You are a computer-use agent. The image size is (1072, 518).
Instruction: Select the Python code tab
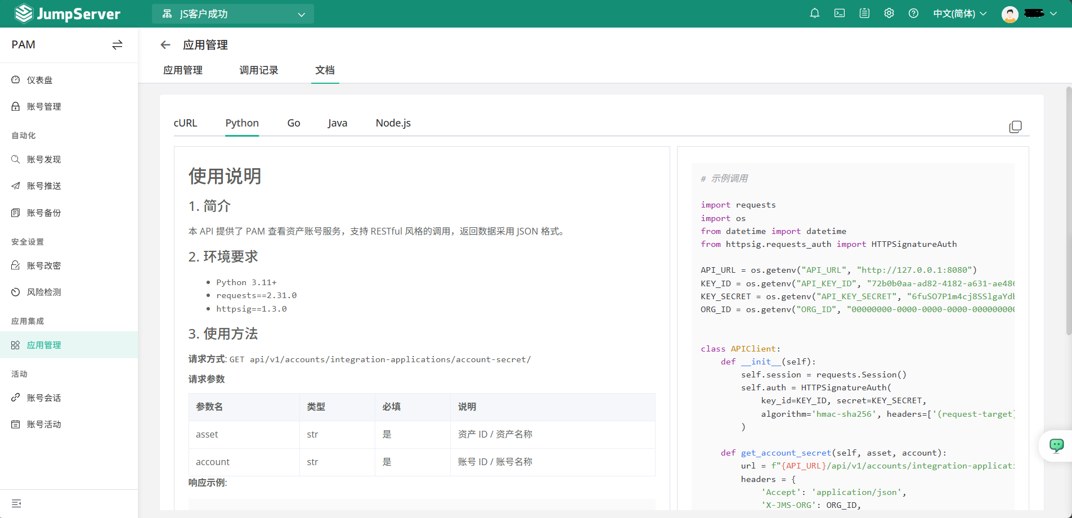(x=242, y=123)
